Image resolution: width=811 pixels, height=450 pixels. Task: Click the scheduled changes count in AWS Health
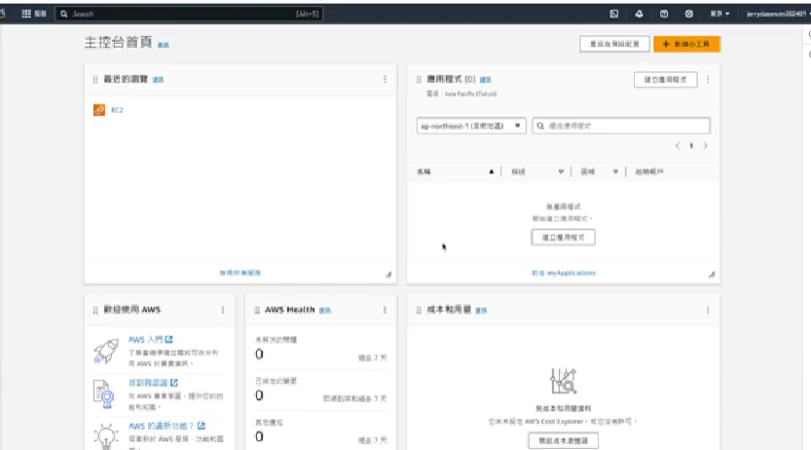pyautogui.click(x=259, y=395)
